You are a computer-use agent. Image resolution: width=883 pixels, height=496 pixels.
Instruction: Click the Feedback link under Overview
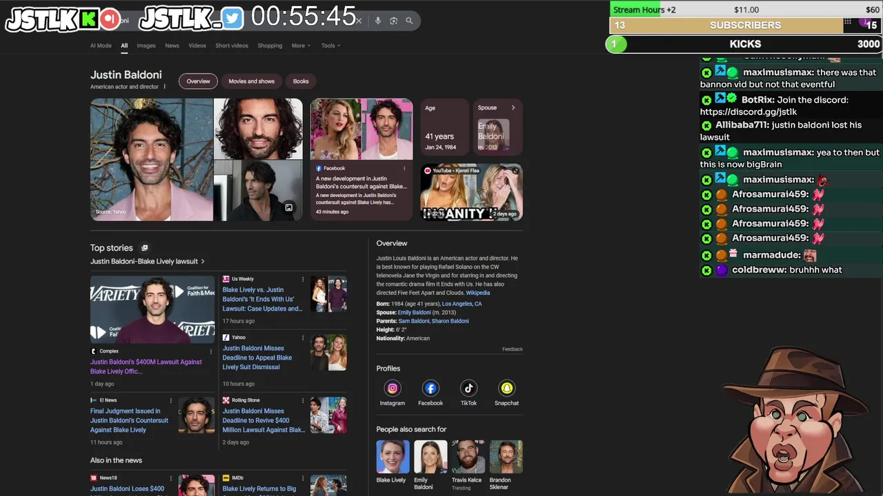point(512,349)
